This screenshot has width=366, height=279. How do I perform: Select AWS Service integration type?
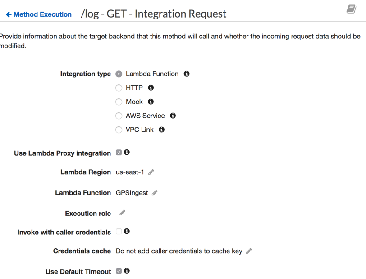point(119,116)
